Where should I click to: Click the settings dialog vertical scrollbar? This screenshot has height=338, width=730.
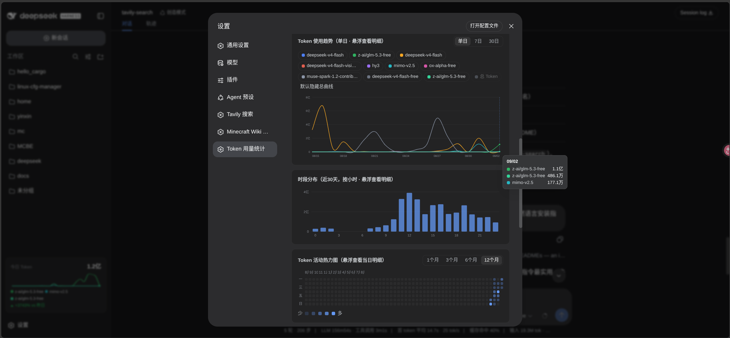[520, 183]
